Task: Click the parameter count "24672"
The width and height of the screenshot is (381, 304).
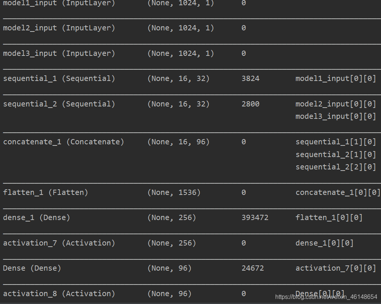Action: [252, 268]
